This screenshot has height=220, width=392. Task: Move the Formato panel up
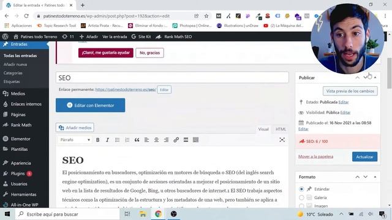click(x=358, y=177)
